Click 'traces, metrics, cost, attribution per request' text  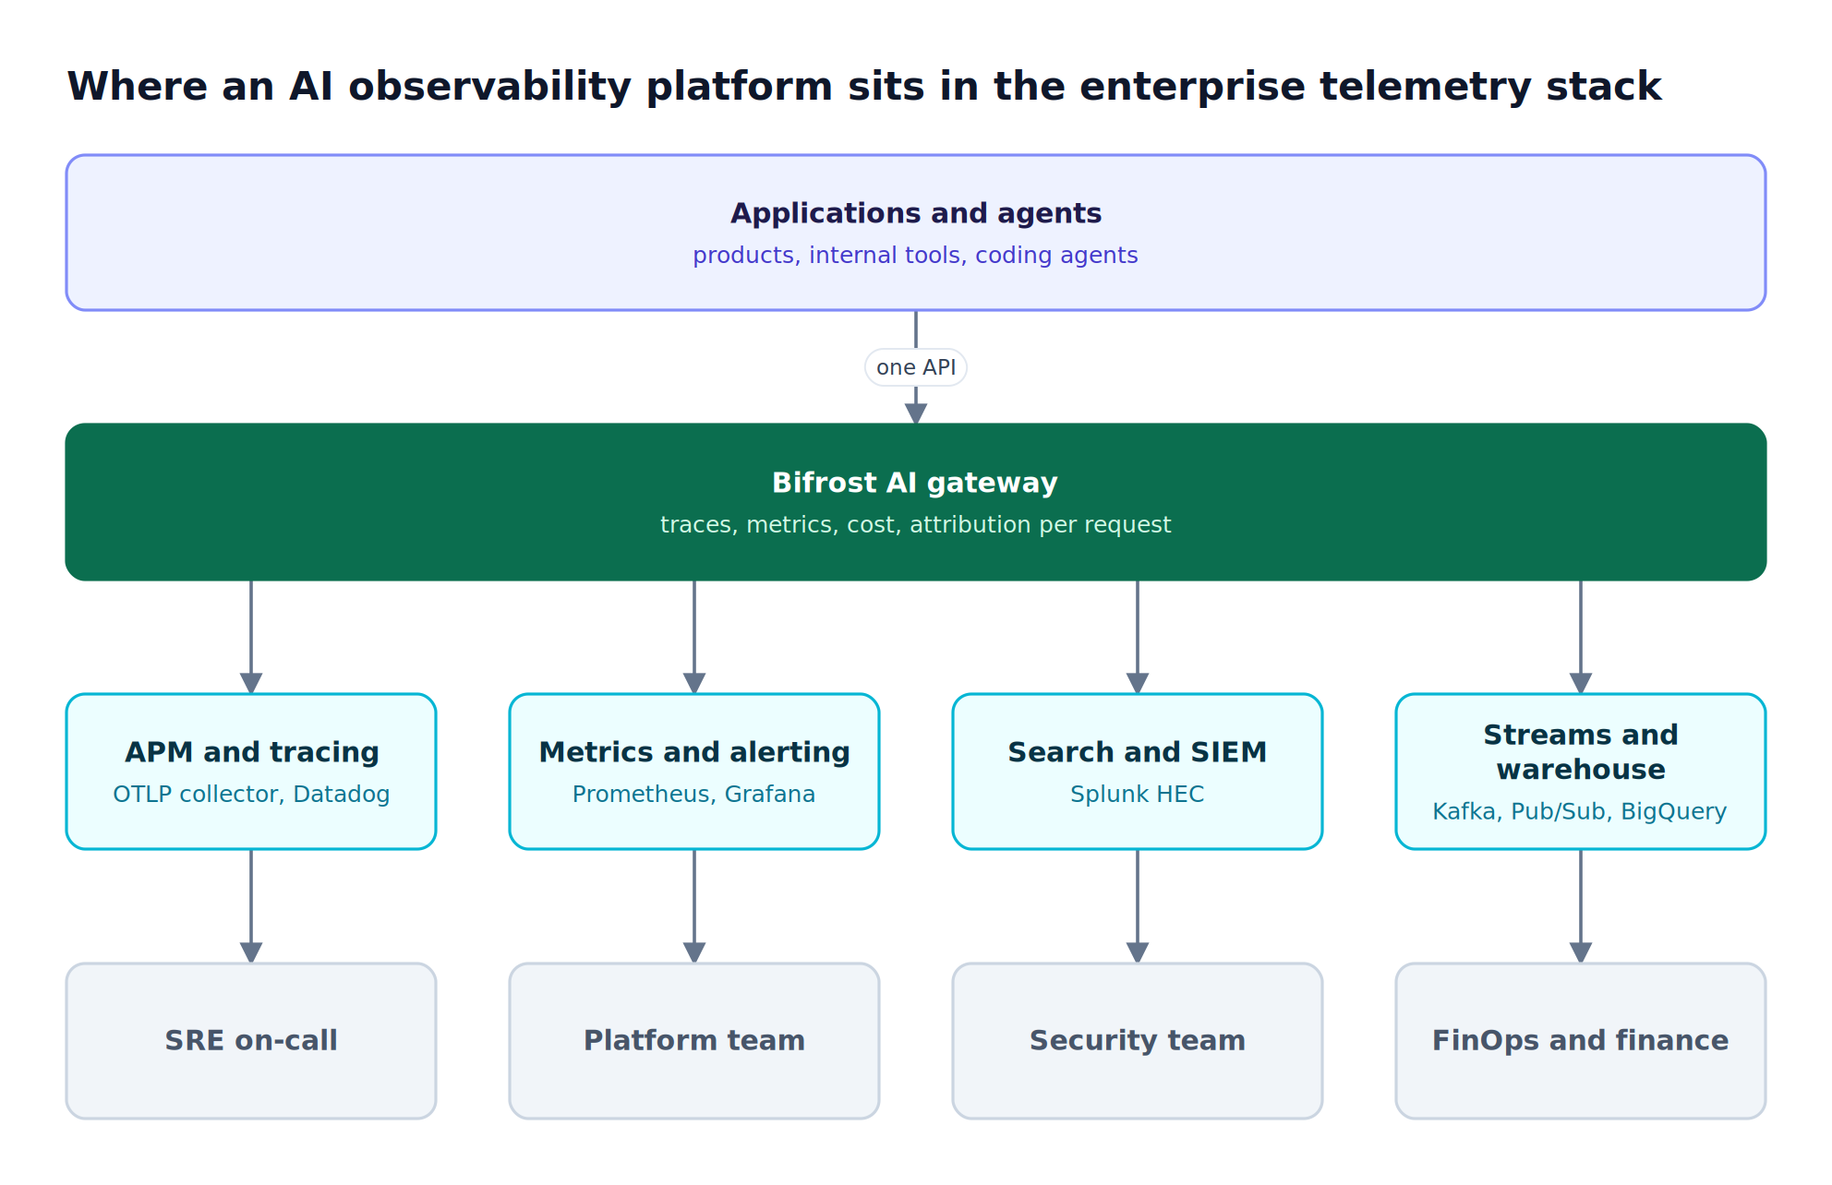916,525
